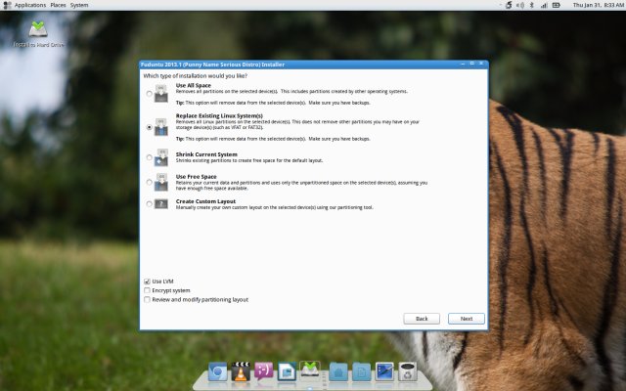Open the Applications menu
The image size is (626, 391).
pos(29,5)
